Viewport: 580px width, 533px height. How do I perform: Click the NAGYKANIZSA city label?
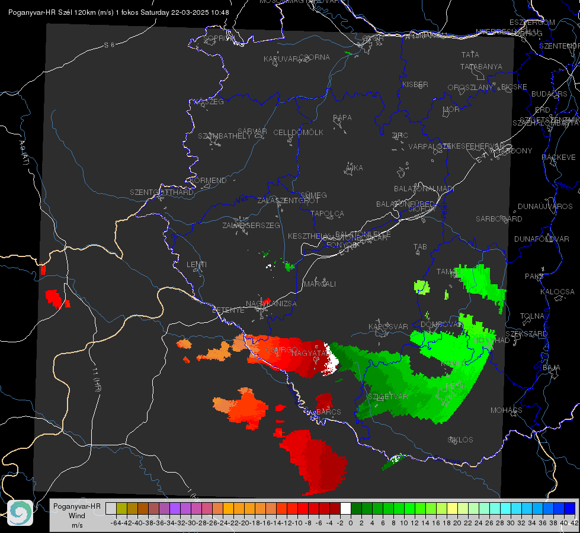(271, 304)
